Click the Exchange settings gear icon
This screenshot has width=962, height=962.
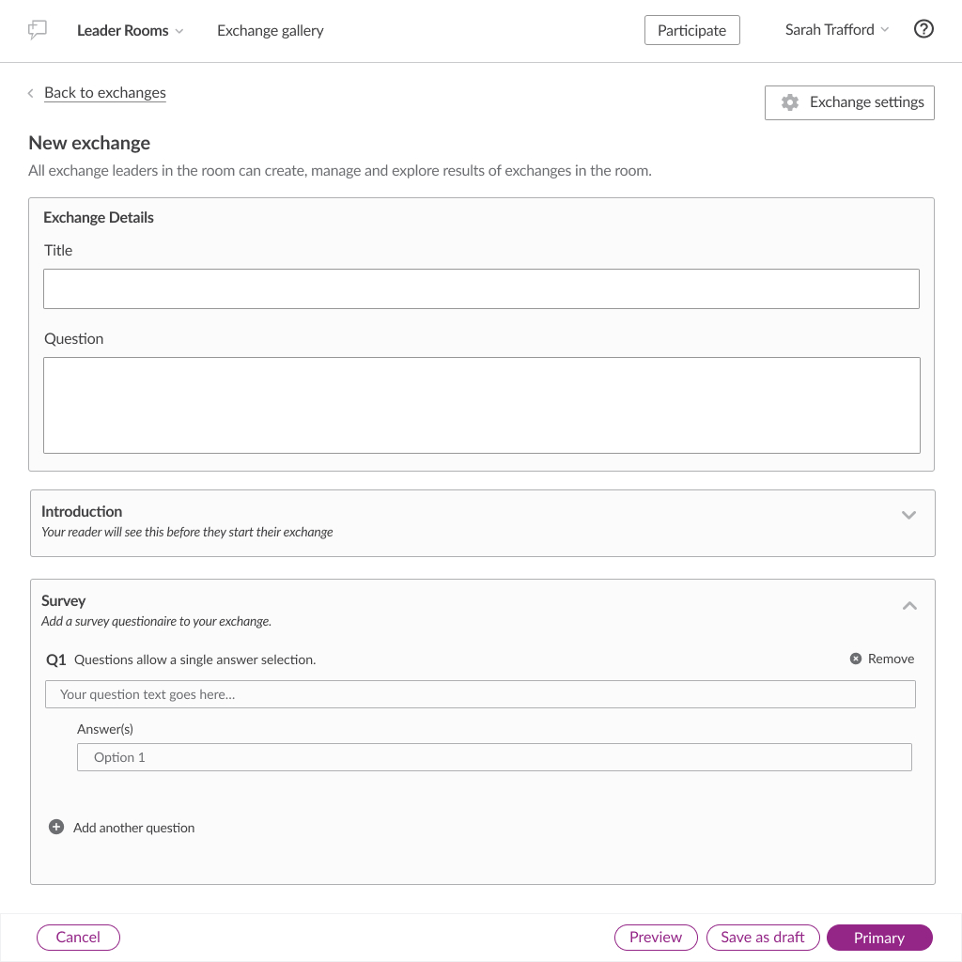(790, 102)
